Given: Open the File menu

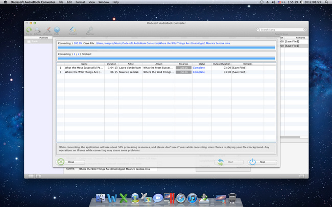Looking at the screenshot, I should [61, 2].
